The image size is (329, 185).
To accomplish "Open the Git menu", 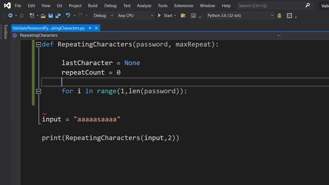I will [x=60, y=6].
